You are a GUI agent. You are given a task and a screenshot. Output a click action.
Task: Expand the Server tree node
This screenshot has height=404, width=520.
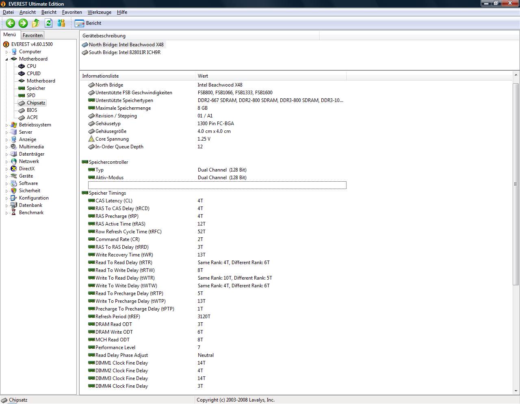pyautogui.click(x=6, y=132)
